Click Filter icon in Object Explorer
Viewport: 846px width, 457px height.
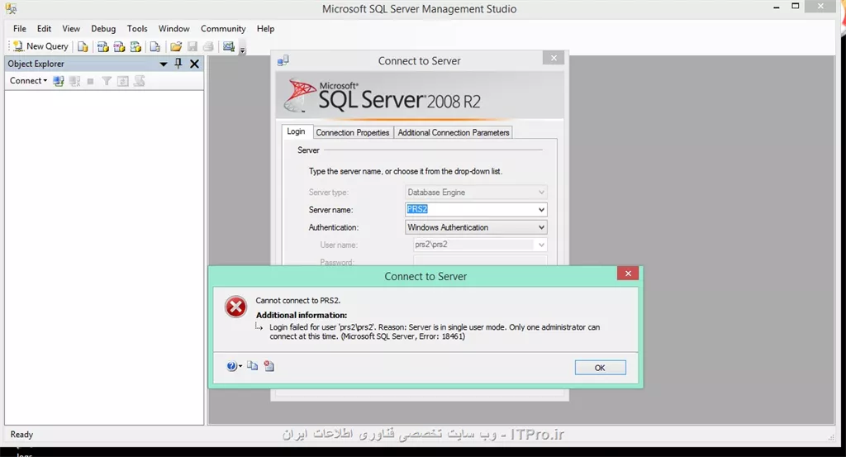[107, 81]
